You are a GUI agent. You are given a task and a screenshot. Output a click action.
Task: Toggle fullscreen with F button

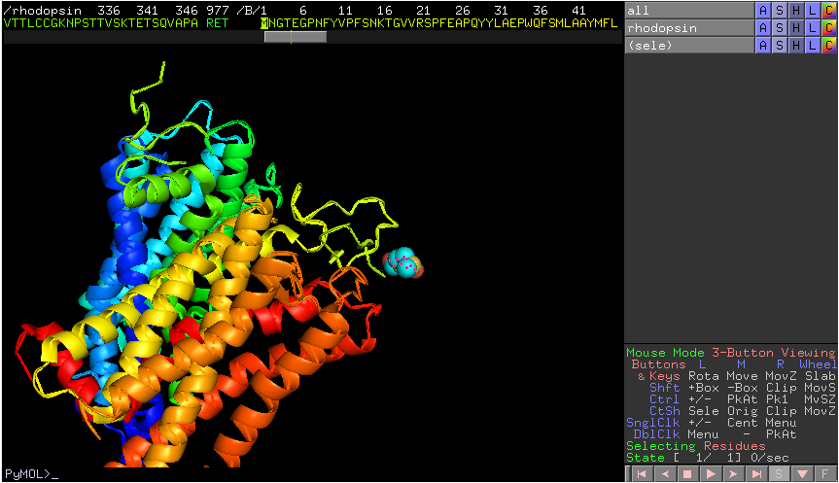pyautogui.click(x=825, y=474)
